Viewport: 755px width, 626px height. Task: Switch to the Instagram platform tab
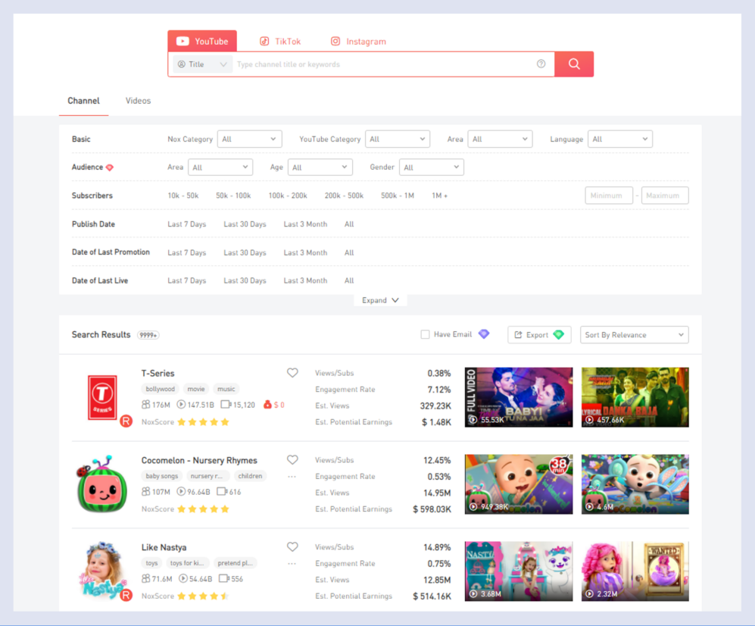[358, 41]
